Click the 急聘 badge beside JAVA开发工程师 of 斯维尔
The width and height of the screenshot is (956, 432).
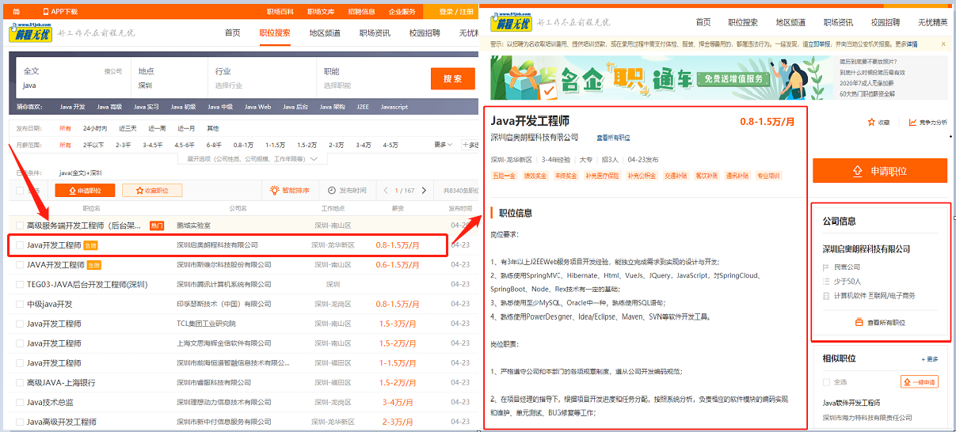point(94,265)
